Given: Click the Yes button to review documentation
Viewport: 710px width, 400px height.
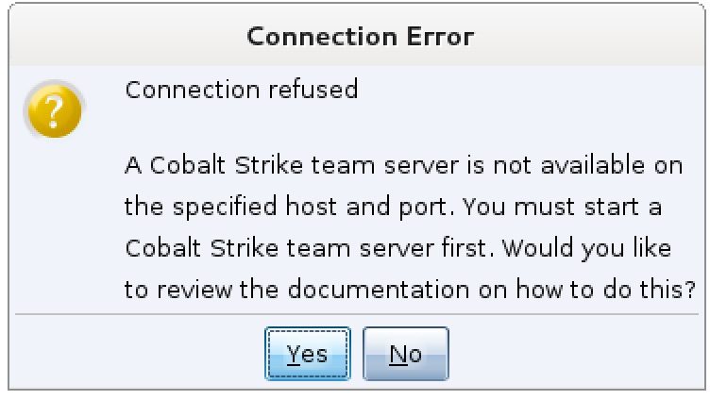Looking at the screenshot, I should click(x=308, y=354).
